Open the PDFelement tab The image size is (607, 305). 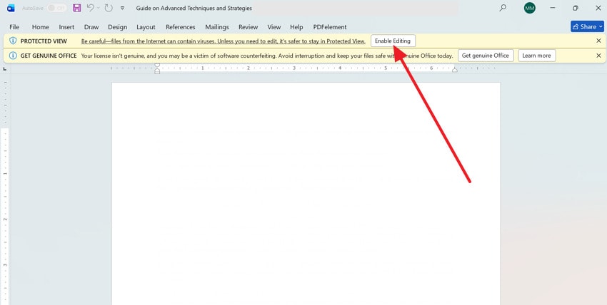click(x=330, y=27)
